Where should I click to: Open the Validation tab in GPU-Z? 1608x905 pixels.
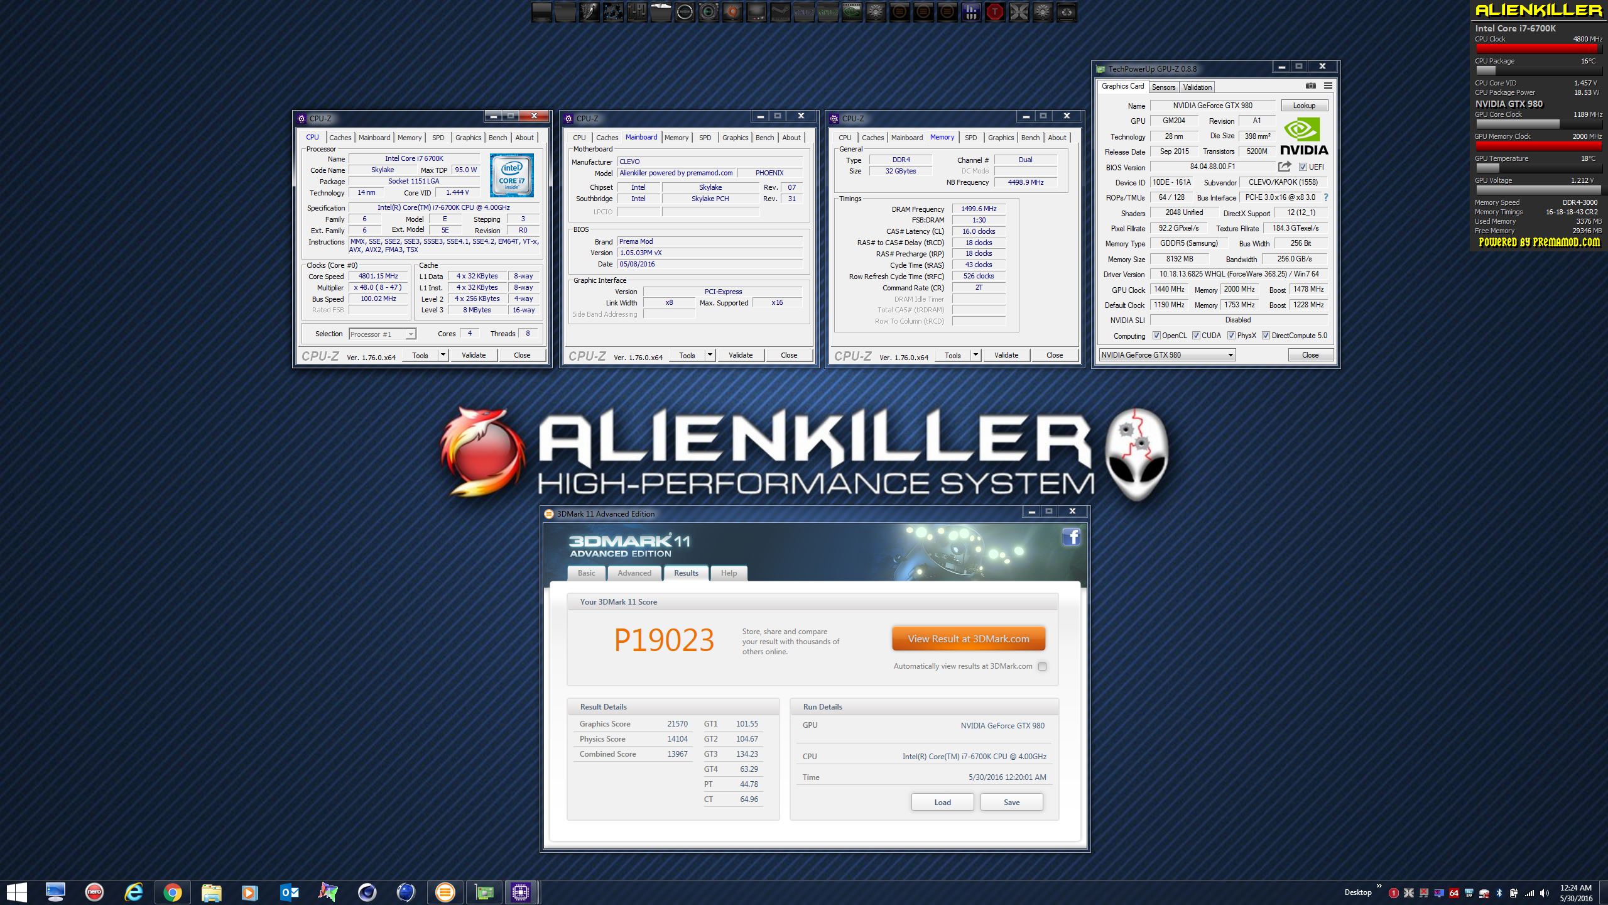point(1197,87)
